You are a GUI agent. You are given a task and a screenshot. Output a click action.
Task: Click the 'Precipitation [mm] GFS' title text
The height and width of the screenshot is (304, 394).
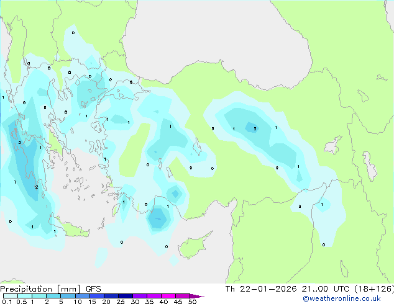[x=50, y=289]
